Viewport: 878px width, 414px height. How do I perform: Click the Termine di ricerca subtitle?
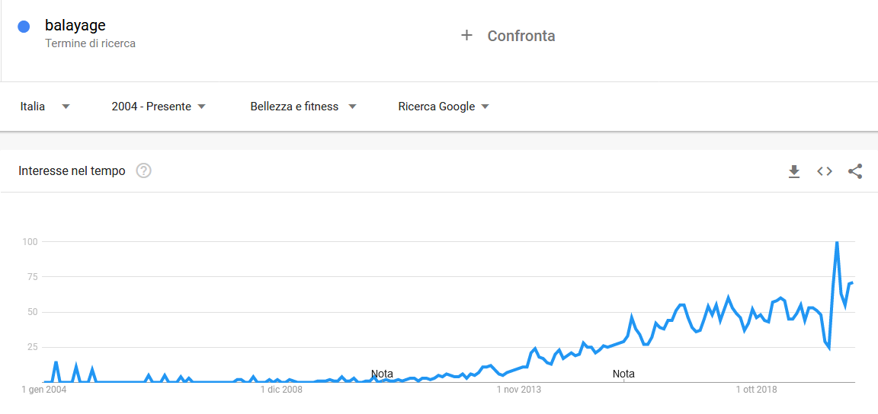(x=90, y=43)
